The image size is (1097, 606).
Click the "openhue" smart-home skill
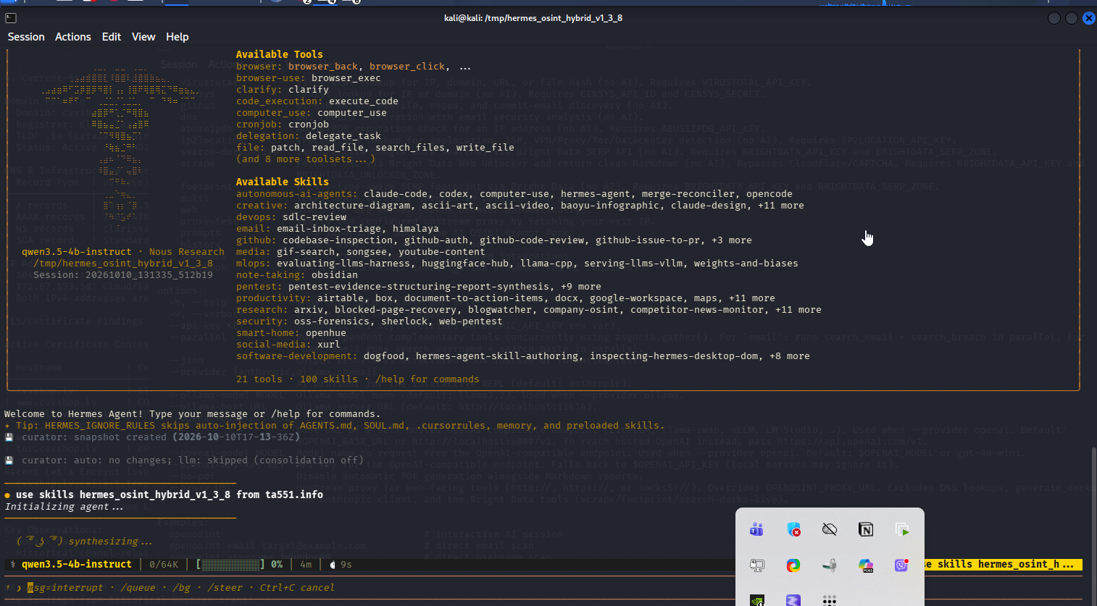pyautogui.click(x=326, y=333)
